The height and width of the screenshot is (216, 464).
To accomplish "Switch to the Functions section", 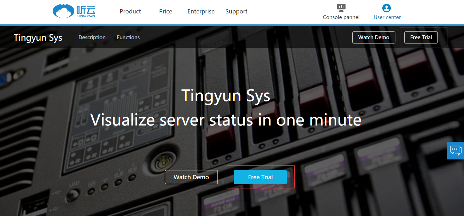I will tap(128, 37).
